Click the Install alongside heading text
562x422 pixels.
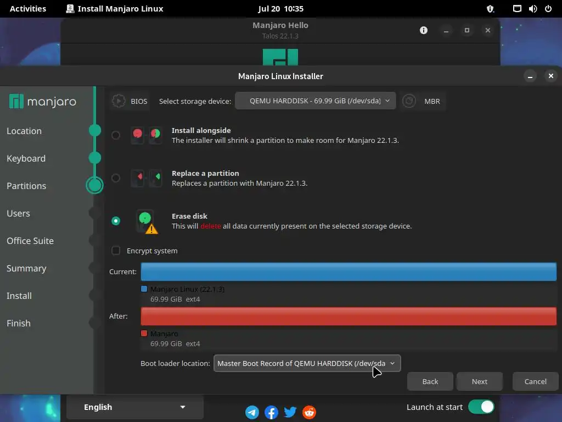[201, 131]
